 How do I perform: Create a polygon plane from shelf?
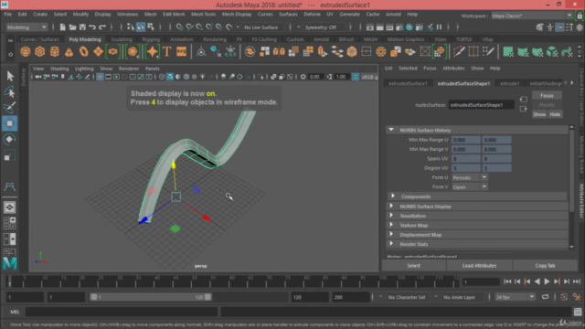click(x=98, y=51)
